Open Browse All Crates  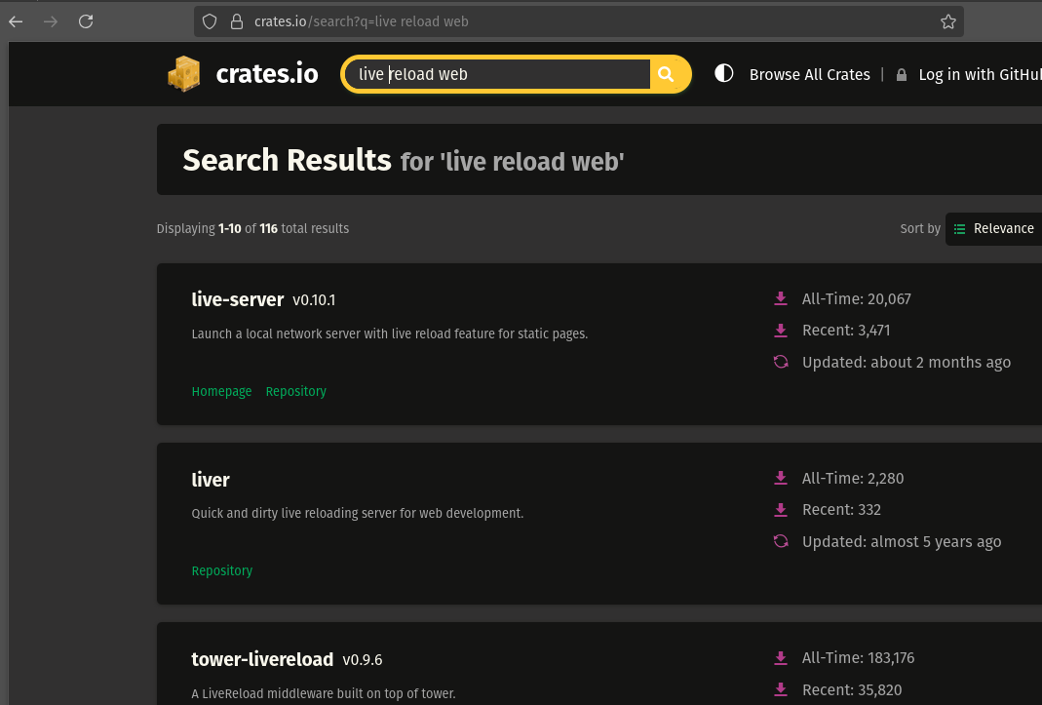click(809, 74)
